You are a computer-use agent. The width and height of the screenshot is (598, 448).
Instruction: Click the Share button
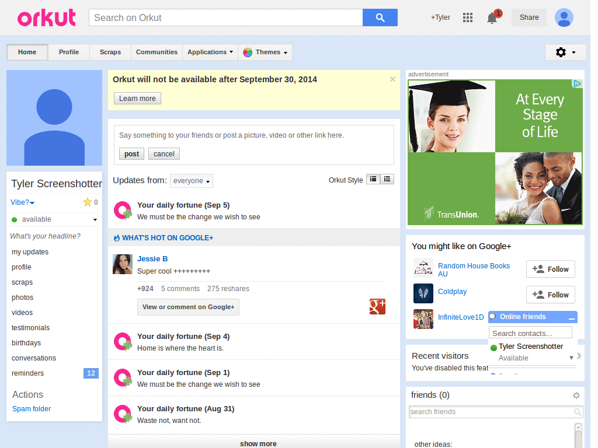coord(529,17)
